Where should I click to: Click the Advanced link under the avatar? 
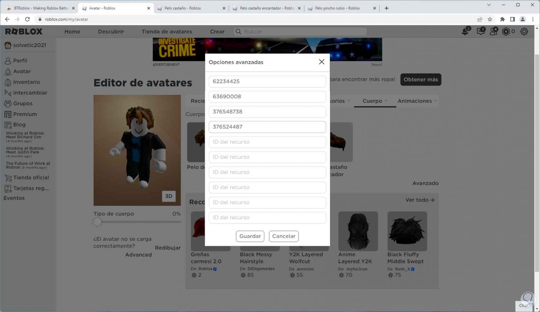(x=138, y=255)
